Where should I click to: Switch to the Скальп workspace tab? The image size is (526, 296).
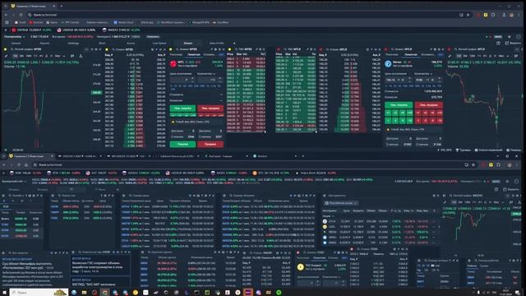(x=188, y=44)
